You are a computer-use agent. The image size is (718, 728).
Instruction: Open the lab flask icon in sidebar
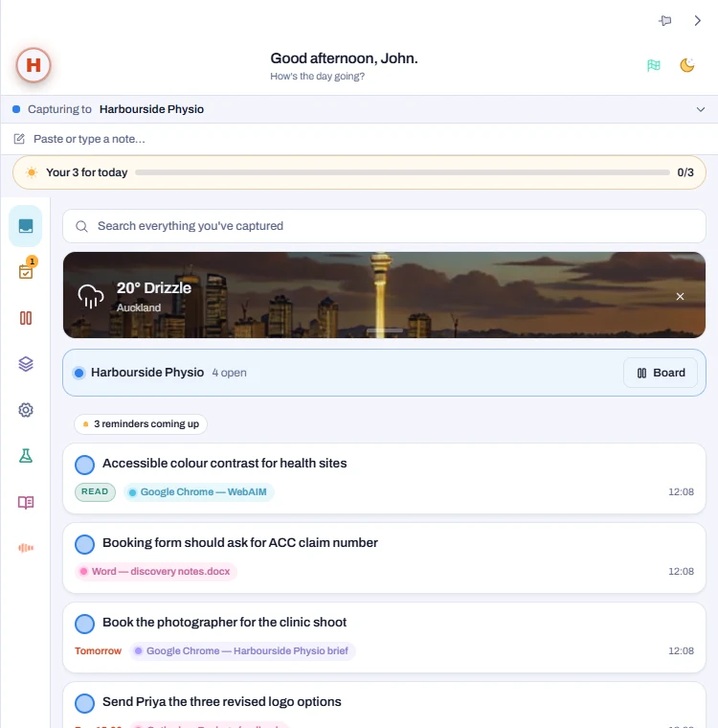[x=26, y=456]
